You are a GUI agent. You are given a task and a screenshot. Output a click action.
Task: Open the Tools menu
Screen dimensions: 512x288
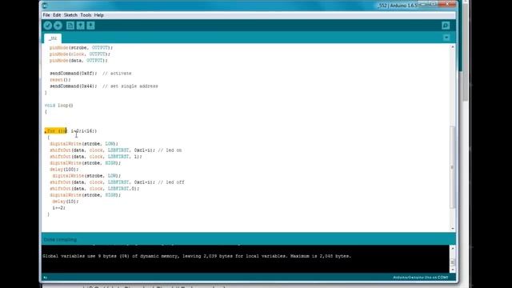pyautogui.click(x=86, y=15)
